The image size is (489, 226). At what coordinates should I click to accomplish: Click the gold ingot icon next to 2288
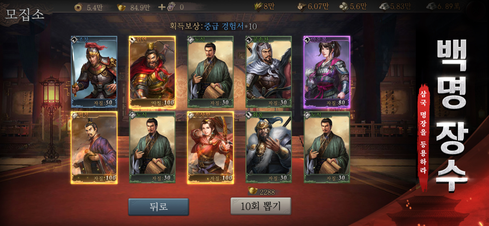(x=252, y=190)
